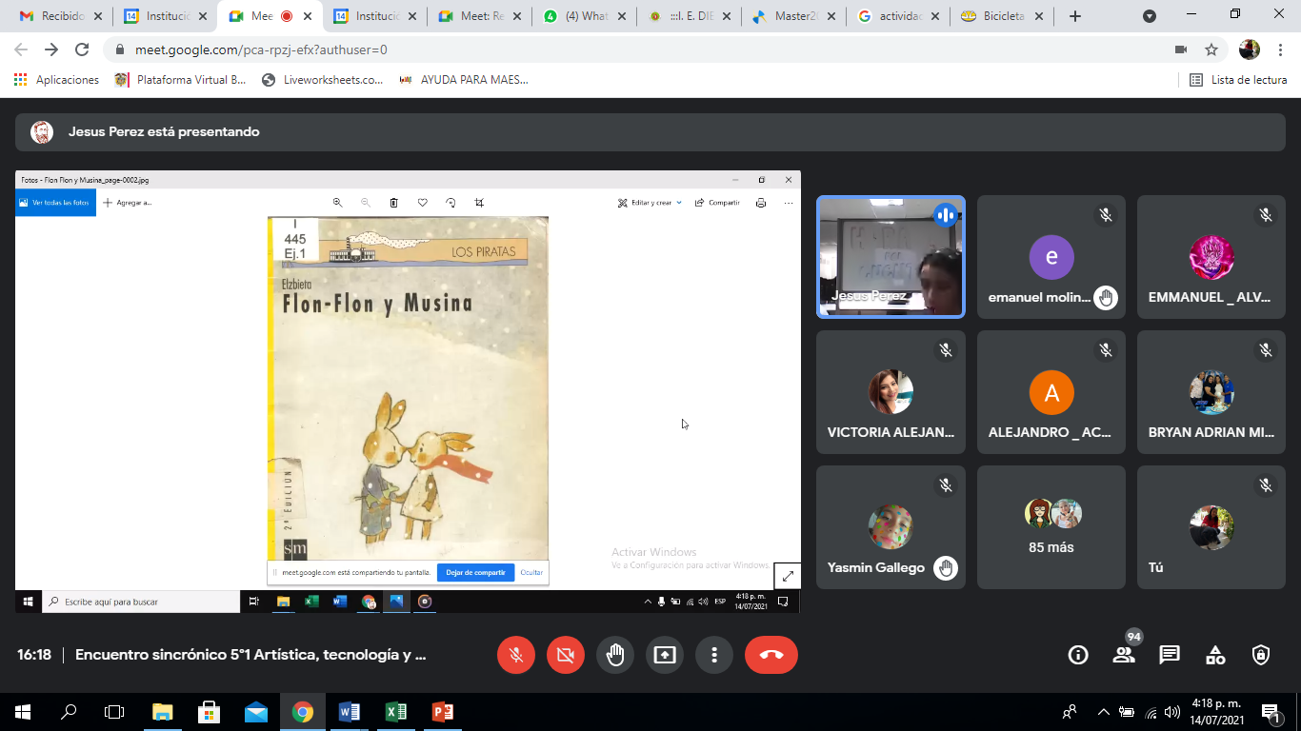The image size is (1301, 731).
Task: Open Chrome three-dot menu
Action: [1280, 49]
